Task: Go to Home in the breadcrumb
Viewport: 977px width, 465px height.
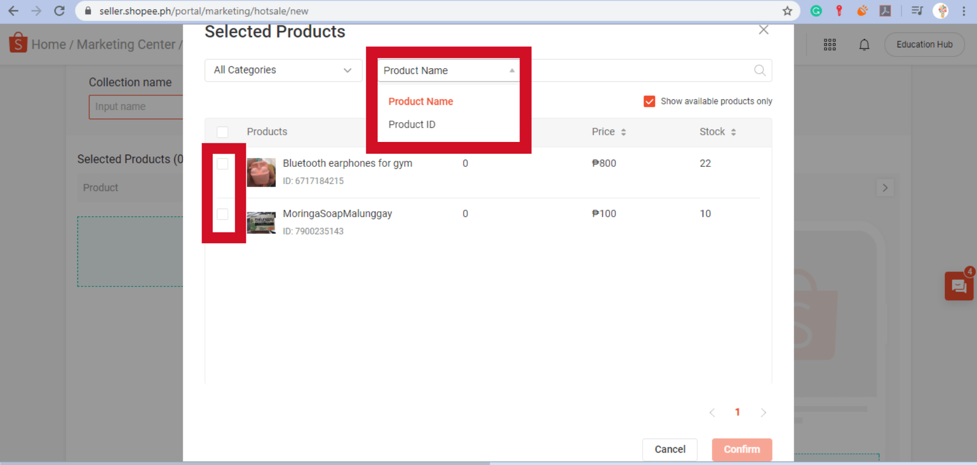Action: (49, 45)
